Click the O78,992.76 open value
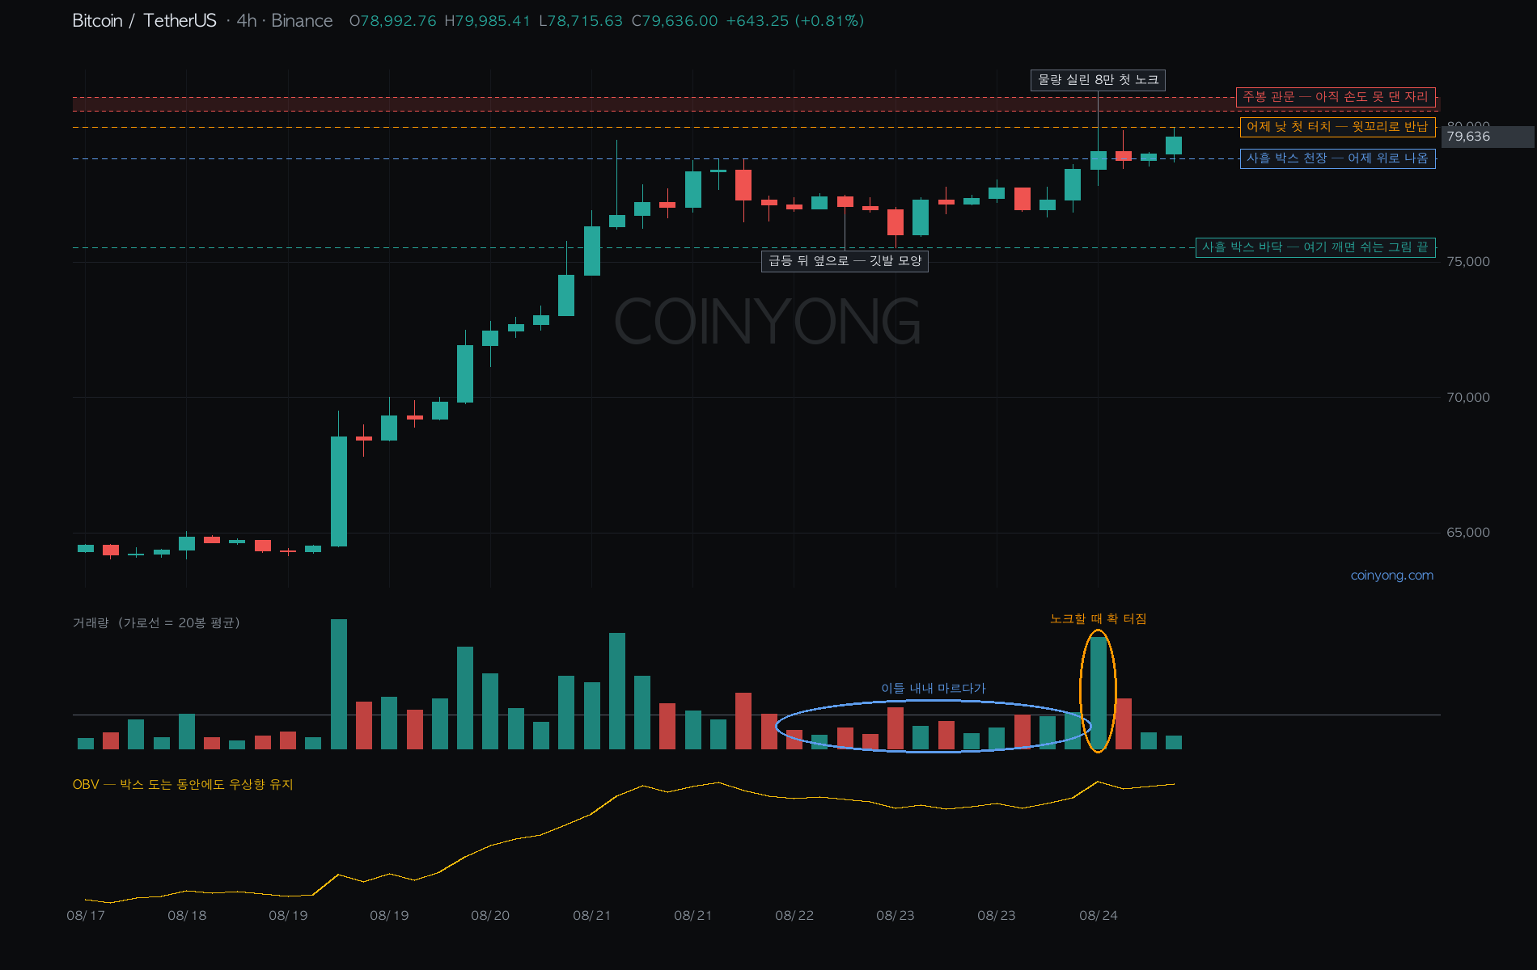The height and width of the screenshot is (970, 1537). point(392,21)
